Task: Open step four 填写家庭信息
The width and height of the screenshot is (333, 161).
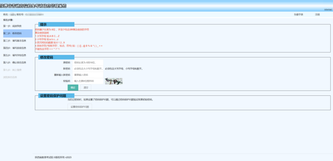Action: [x=14, y=48]
